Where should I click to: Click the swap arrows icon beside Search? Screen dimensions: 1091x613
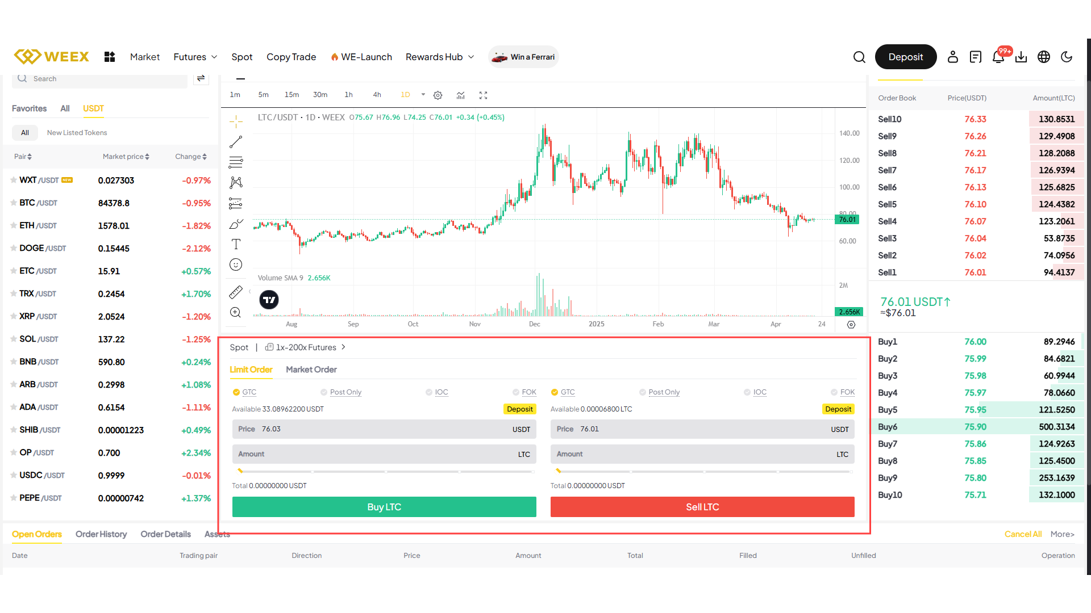click(201, 78)
